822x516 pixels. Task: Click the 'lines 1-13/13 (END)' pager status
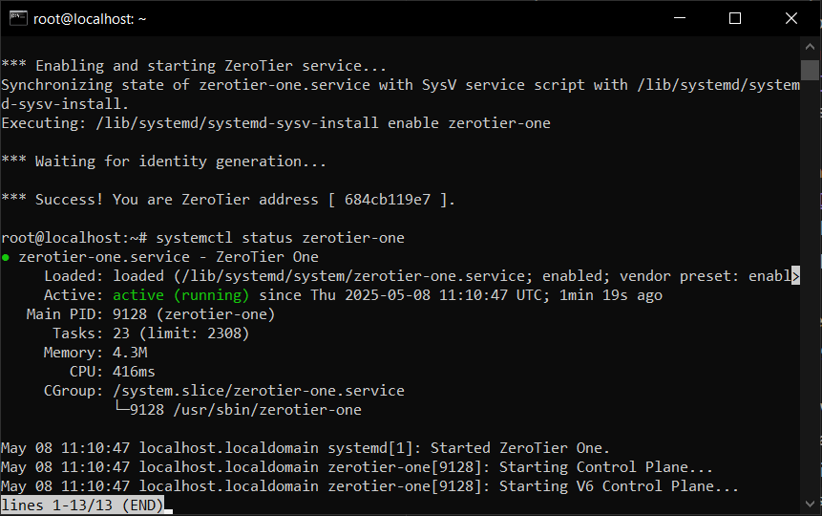coord(82,505)
